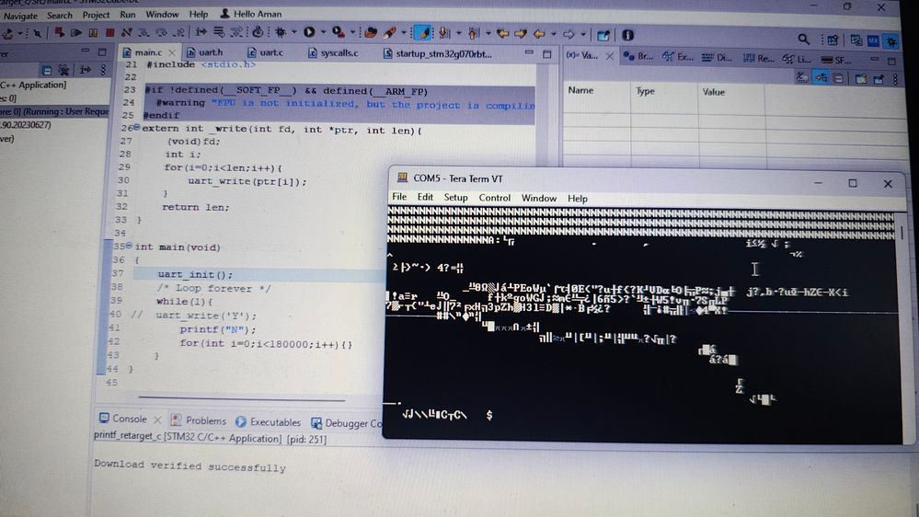Open Tera Term Control menu

click(495, 198)
